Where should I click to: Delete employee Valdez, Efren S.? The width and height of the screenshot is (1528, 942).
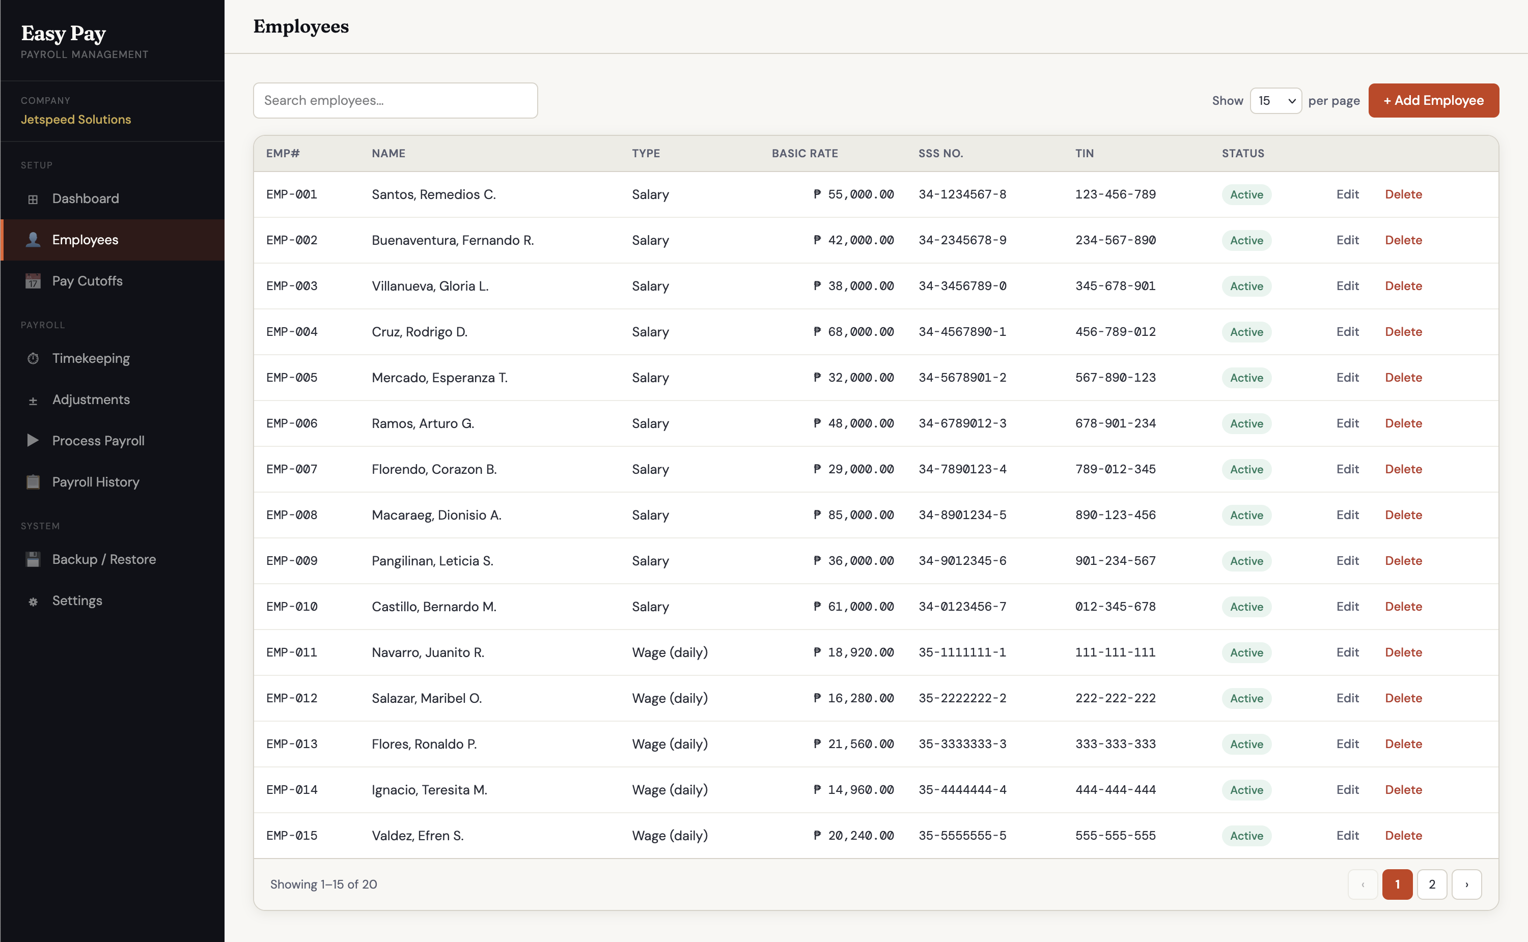coord(1403,836)
